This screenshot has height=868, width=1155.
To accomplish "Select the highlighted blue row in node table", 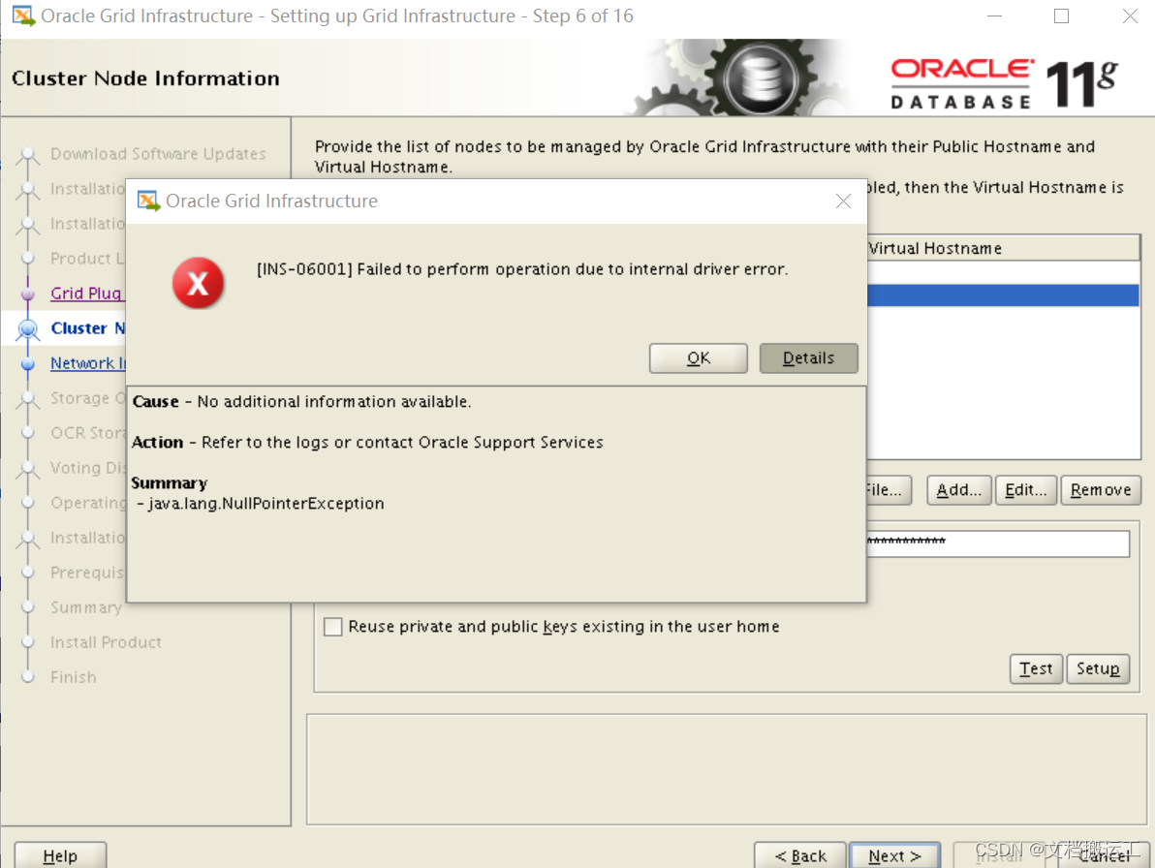I will 1003,295.
